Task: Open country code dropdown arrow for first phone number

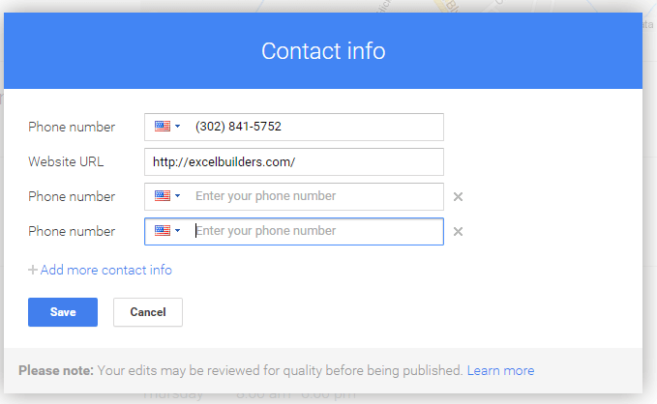Action: (178, 126)
